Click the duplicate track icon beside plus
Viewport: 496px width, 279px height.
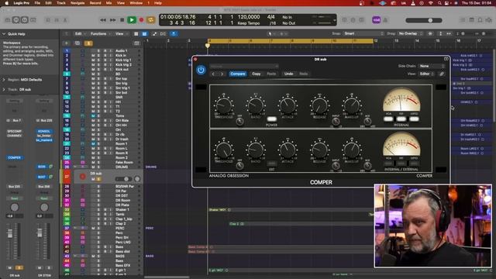pos(77,43)
